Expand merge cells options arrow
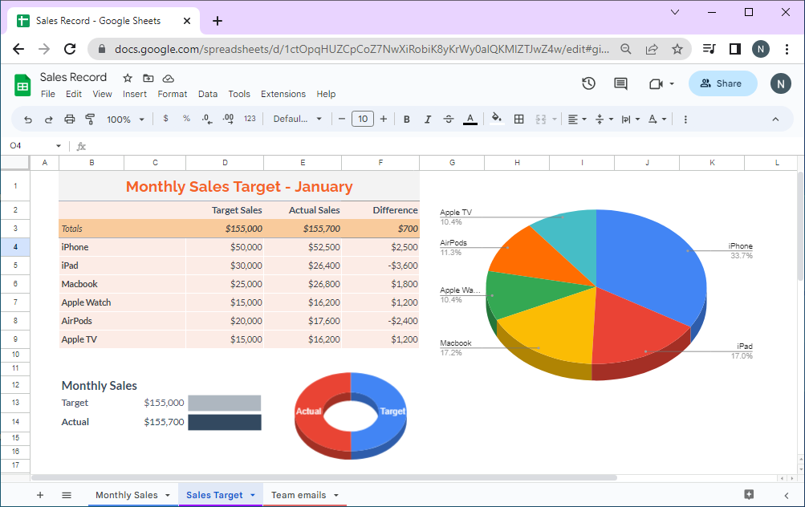 point(555,120)
